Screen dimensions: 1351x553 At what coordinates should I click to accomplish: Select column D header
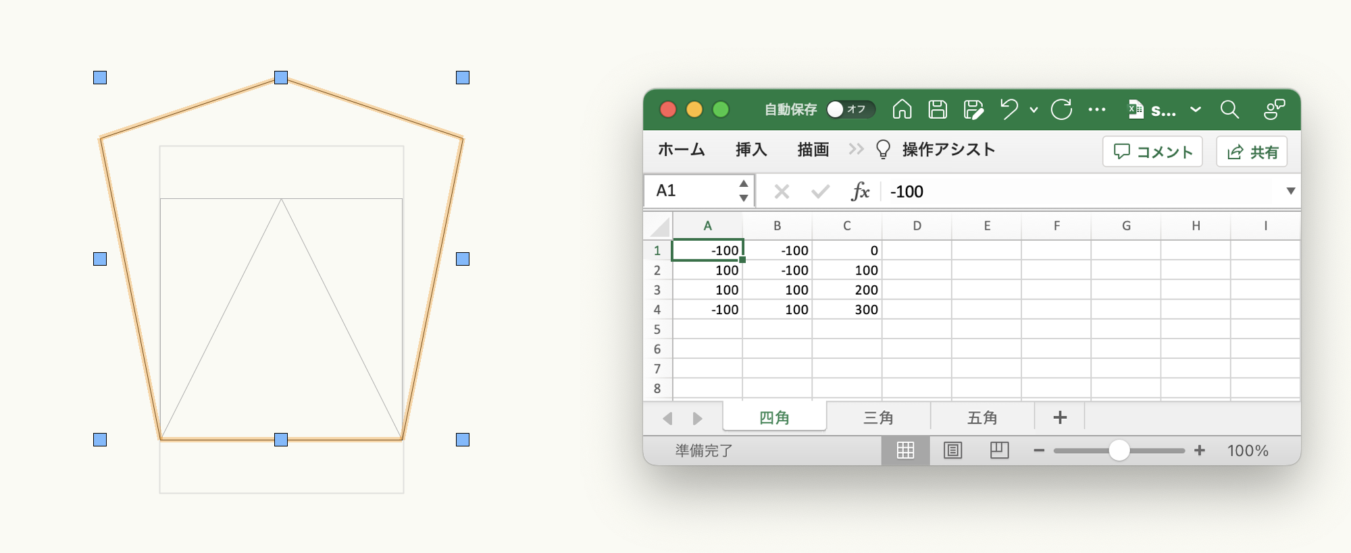click(917, 226)
